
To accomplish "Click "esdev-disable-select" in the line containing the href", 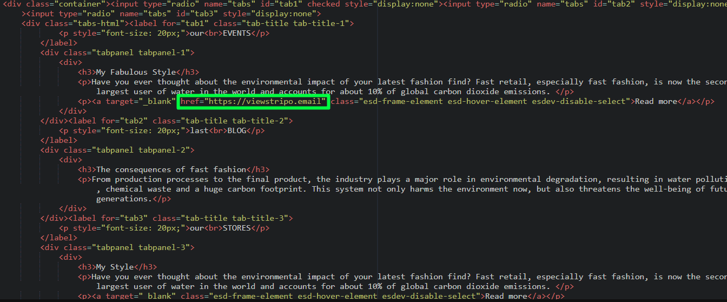I will [x=579, y=101].
